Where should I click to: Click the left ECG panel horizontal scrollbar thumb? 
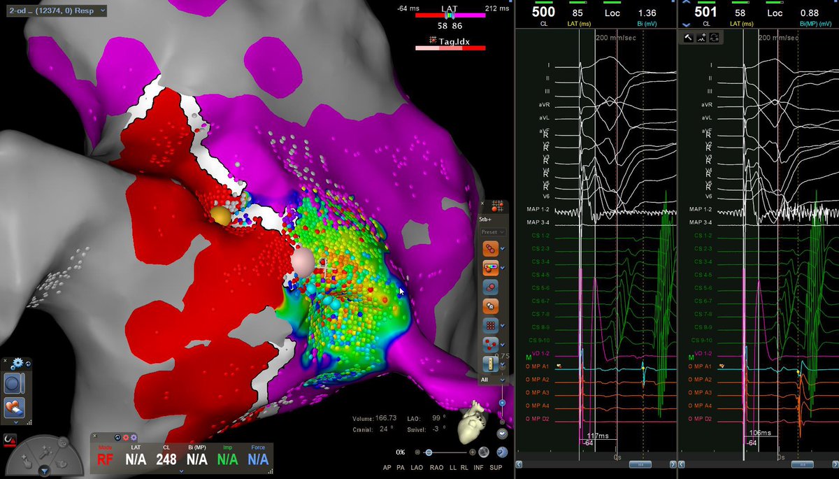[x=639, y=464]
